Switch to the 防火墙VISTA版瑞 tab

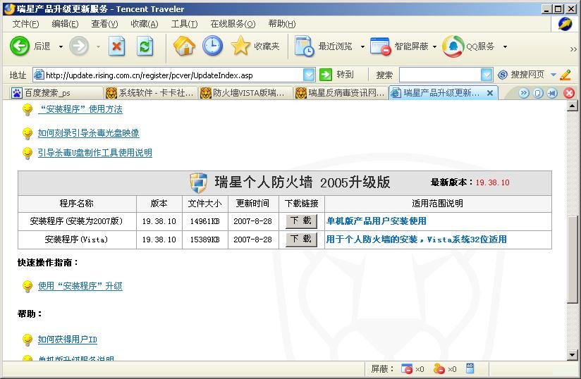245,93
